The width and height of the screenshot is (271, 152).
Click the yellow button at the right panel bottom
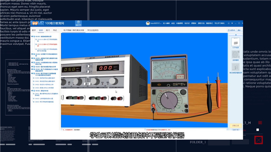(235, 126)
